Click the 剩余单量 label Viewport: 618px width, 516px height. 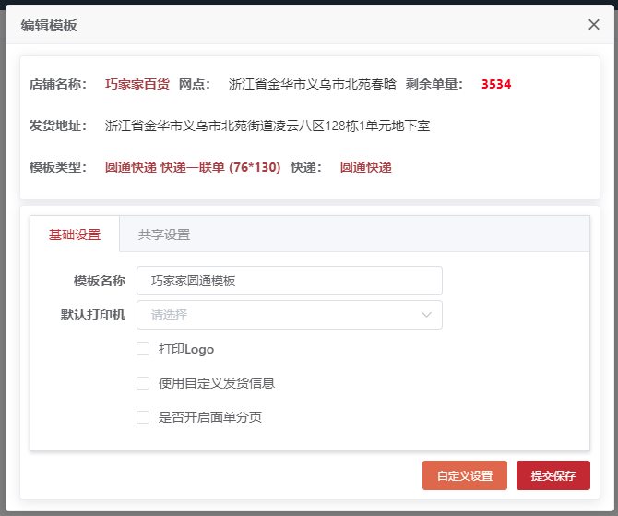(435, 84)
